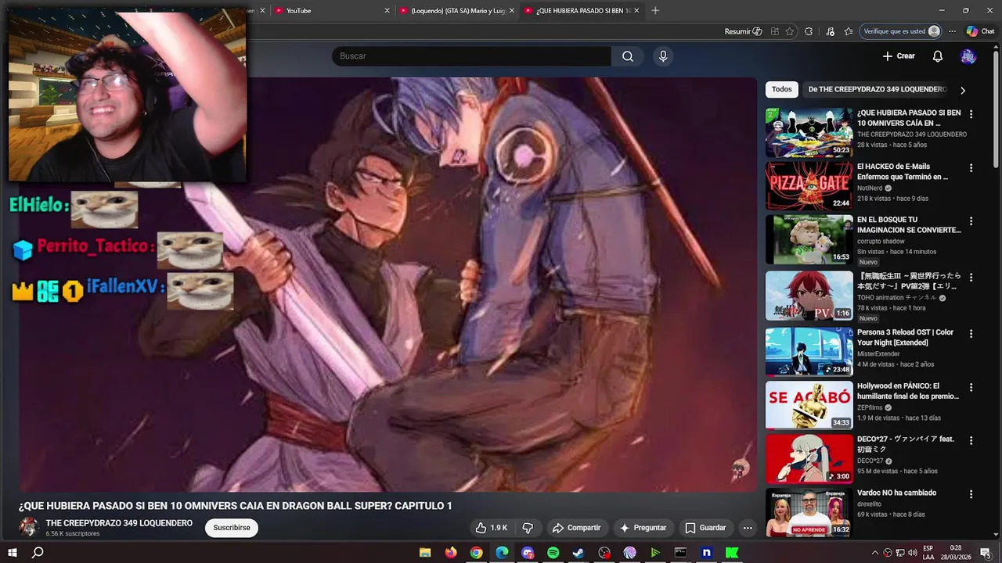Open media control music icon in toolbar

pos(830,31)
